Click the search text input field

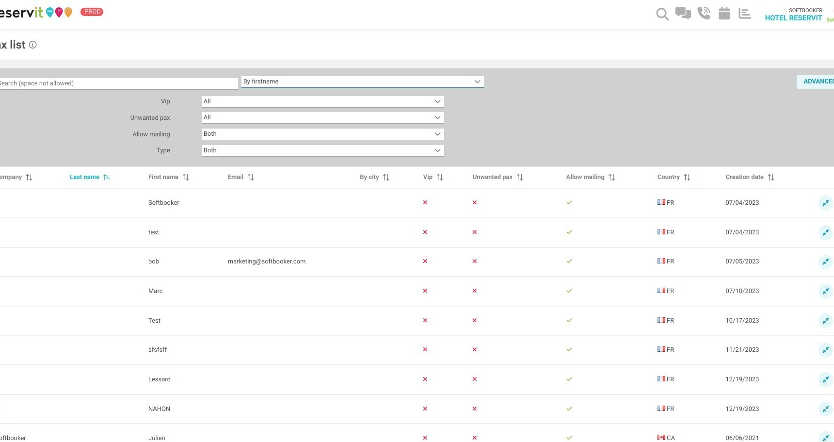click(119, 83)
